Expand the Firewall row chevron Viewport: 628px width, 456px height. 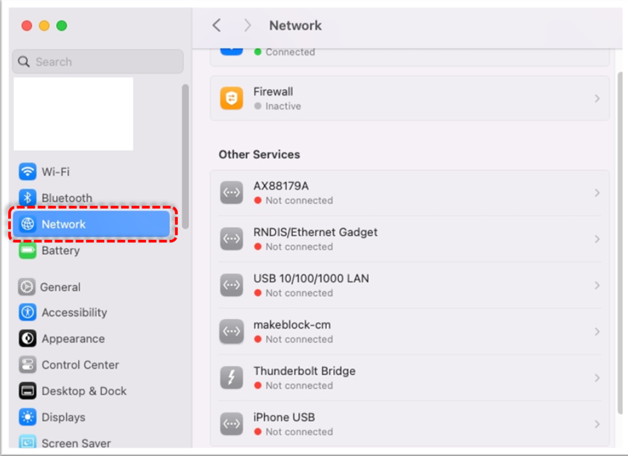(597, 98)
